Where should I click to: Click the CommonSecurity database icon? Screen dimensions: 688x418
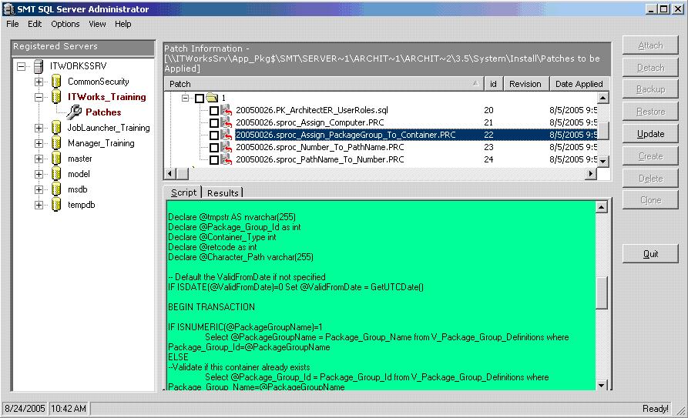(x=56, y=82)
